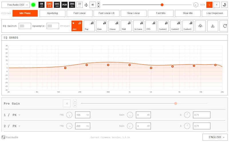The height and width of the screenshot is (142, 229).
Task: Click the 32 bit depth indicator
Action: coord(80,5)
